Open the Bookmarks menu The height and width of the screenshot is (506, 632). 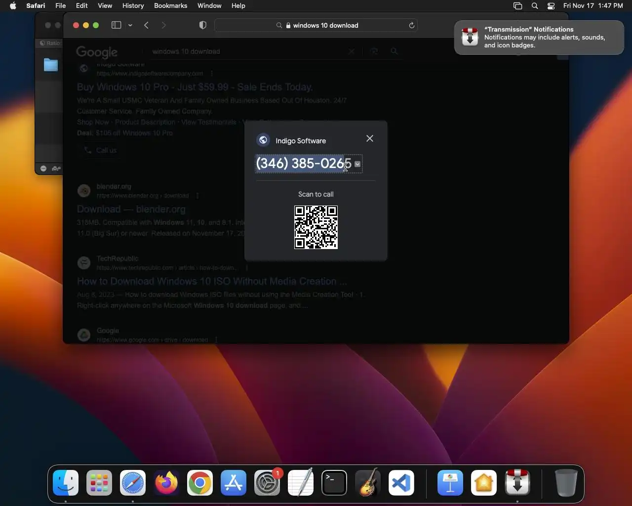pyautogui.click(x=170, y=5)
